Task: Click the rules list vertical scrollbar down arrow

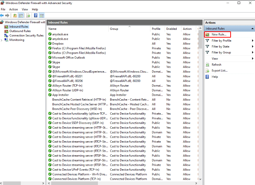Action: 200,179
